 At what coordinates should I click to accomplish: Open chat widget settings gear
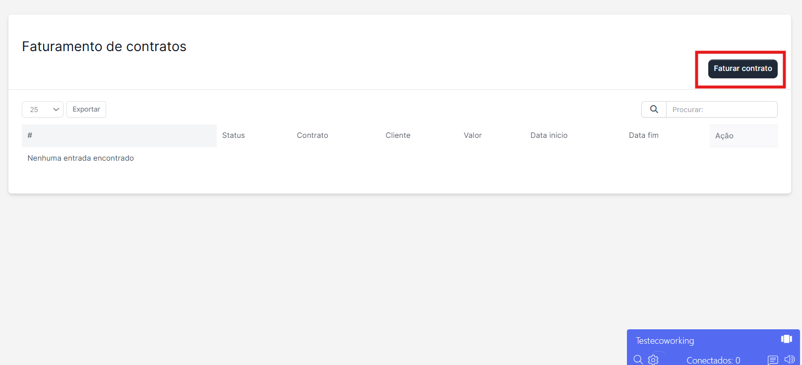click(653, 360)
